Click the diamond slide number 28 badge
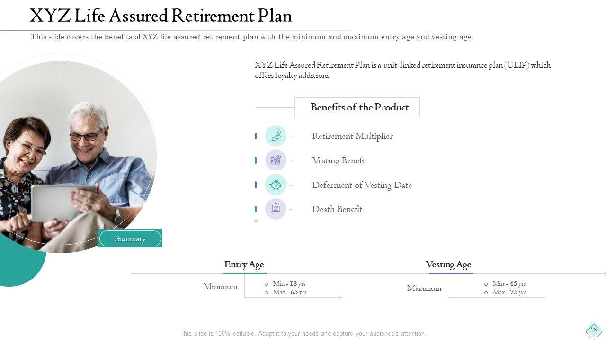This screenshot has width=606, height=340. click(x=593, y=330)
